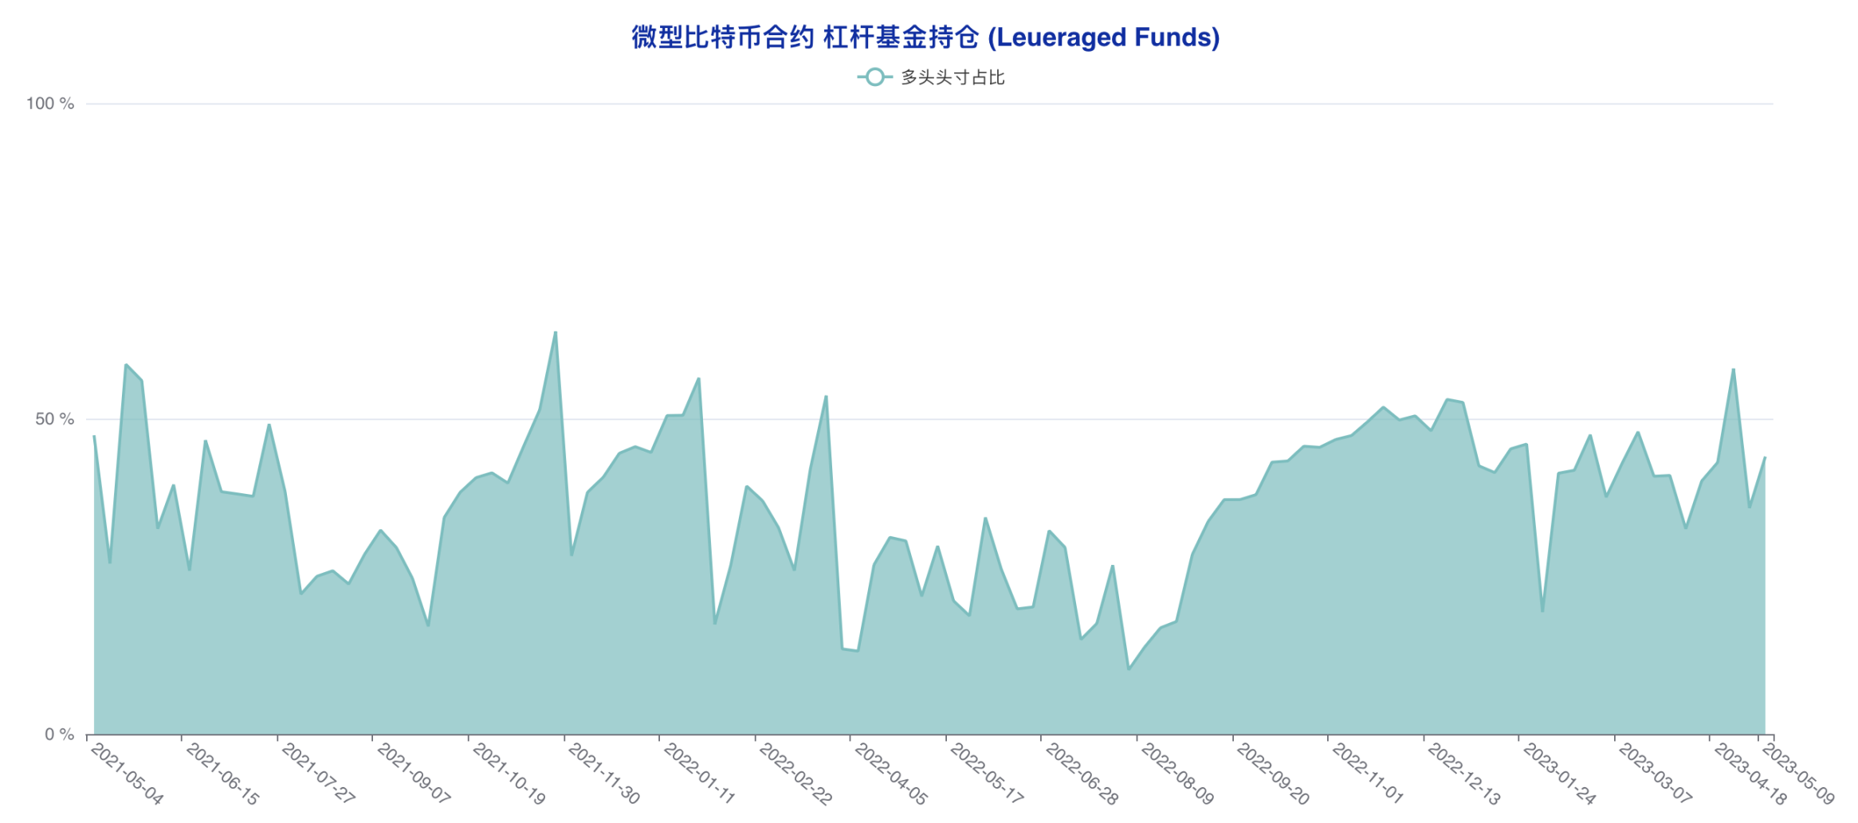Click the 2022-11-01 x-axis date label

[1367, 774]
